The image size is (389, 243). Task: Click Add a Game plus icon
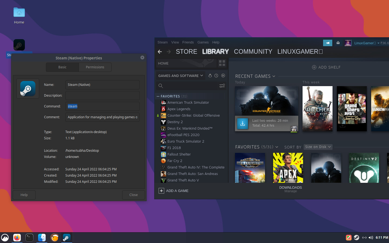pos(161,191)
